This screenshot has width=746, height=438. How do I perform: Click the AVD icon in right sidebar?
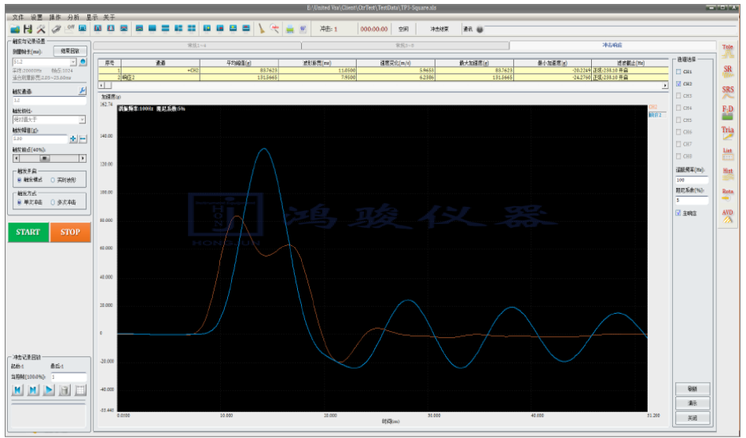point(727,215)
